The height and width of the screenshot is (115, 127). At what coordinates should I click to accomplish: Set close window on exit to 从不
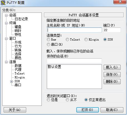pos(67,100)
